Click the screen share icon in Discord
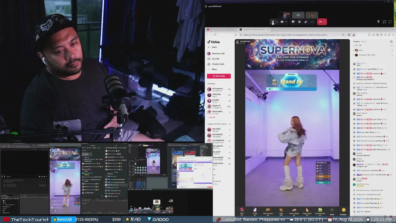The image size is (396, 223). (293, 22)
